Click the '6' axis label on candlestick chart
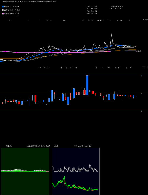The width and height of the screenshot is (148, 195). (x=141, y=93)
